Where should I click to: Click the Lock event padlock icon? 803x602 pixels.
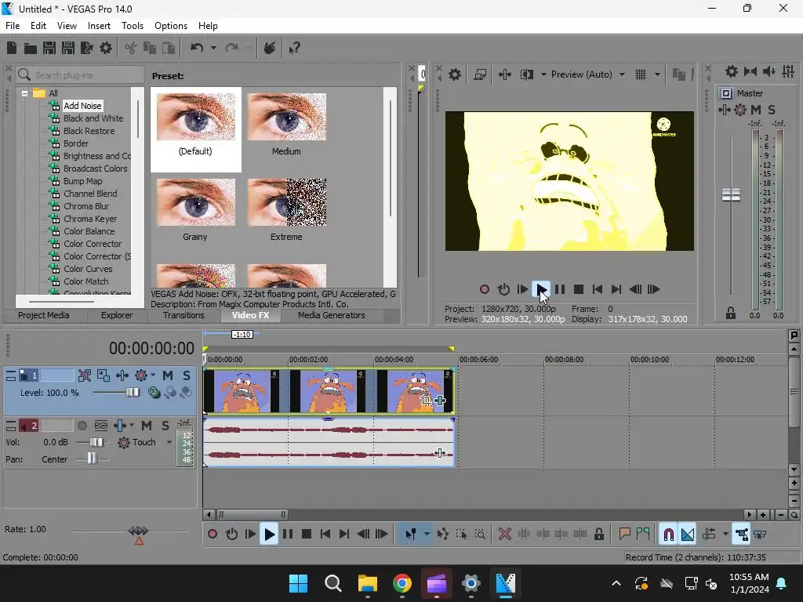point(598,535)
